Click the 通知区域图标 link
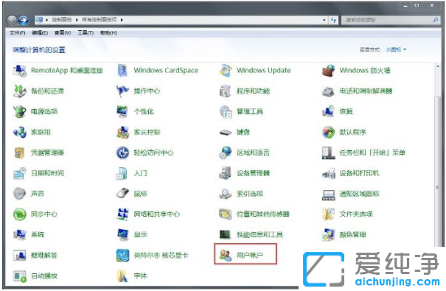Image resolution: width=446 pixels, height=291 pixels. [359, 194]
